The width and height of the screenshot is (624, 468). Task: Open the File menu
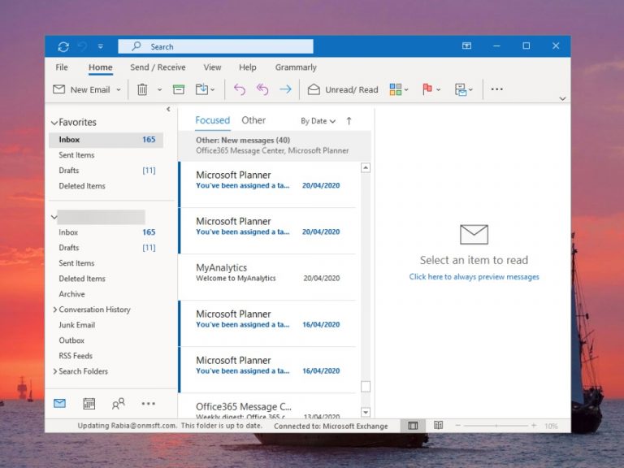[x=62, y=67]
